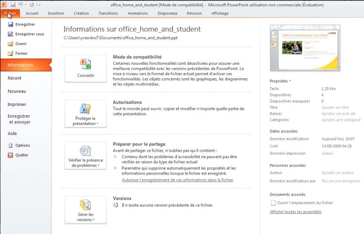
Task: Open the Protéger la présentation dropdown
Action: [x=86, y=114]
